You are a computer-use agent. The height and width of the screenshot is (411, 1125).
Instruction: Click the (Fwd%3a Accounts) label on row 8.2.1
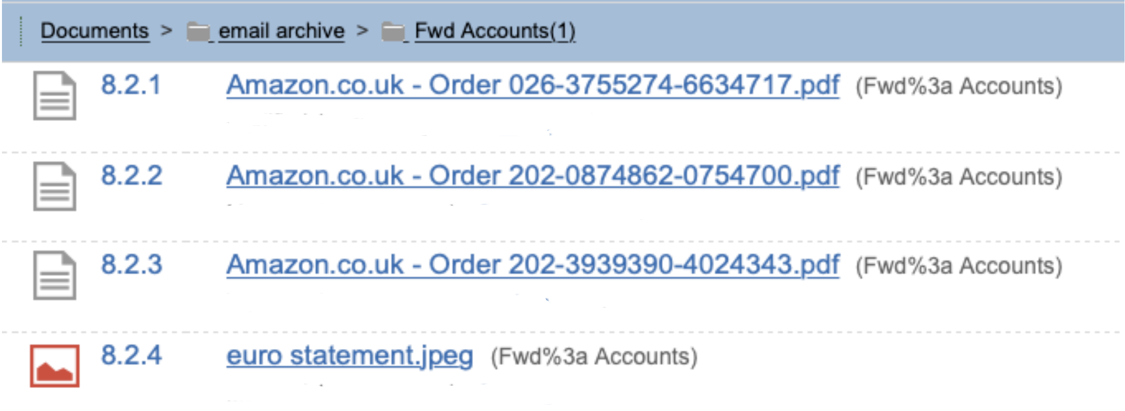point(958,86)
